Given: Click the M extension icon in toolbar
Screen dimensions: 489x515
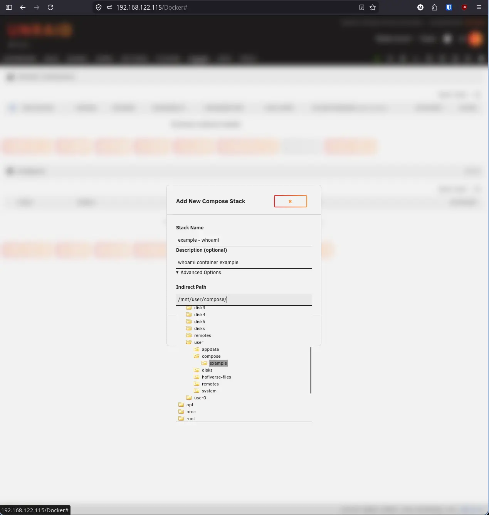Looking at the screenshot, I should [x=420, y=7].
